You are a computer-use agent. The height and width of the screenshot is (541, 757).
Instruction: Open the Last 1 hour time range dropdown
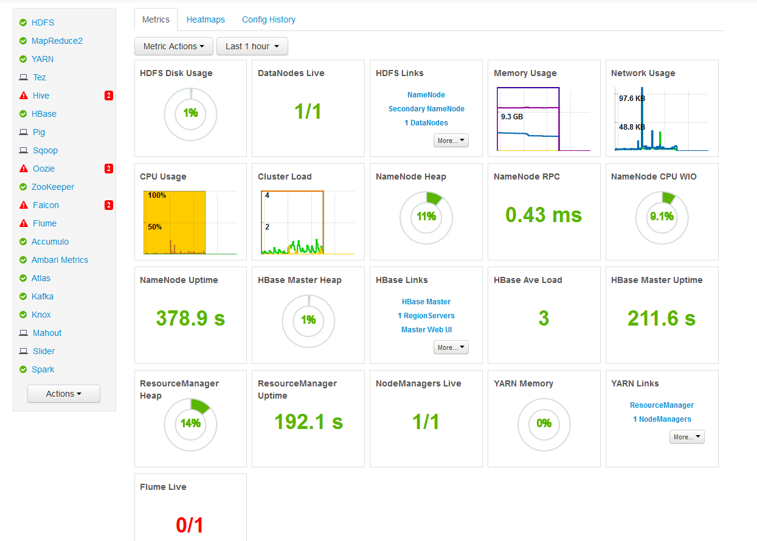252,46
